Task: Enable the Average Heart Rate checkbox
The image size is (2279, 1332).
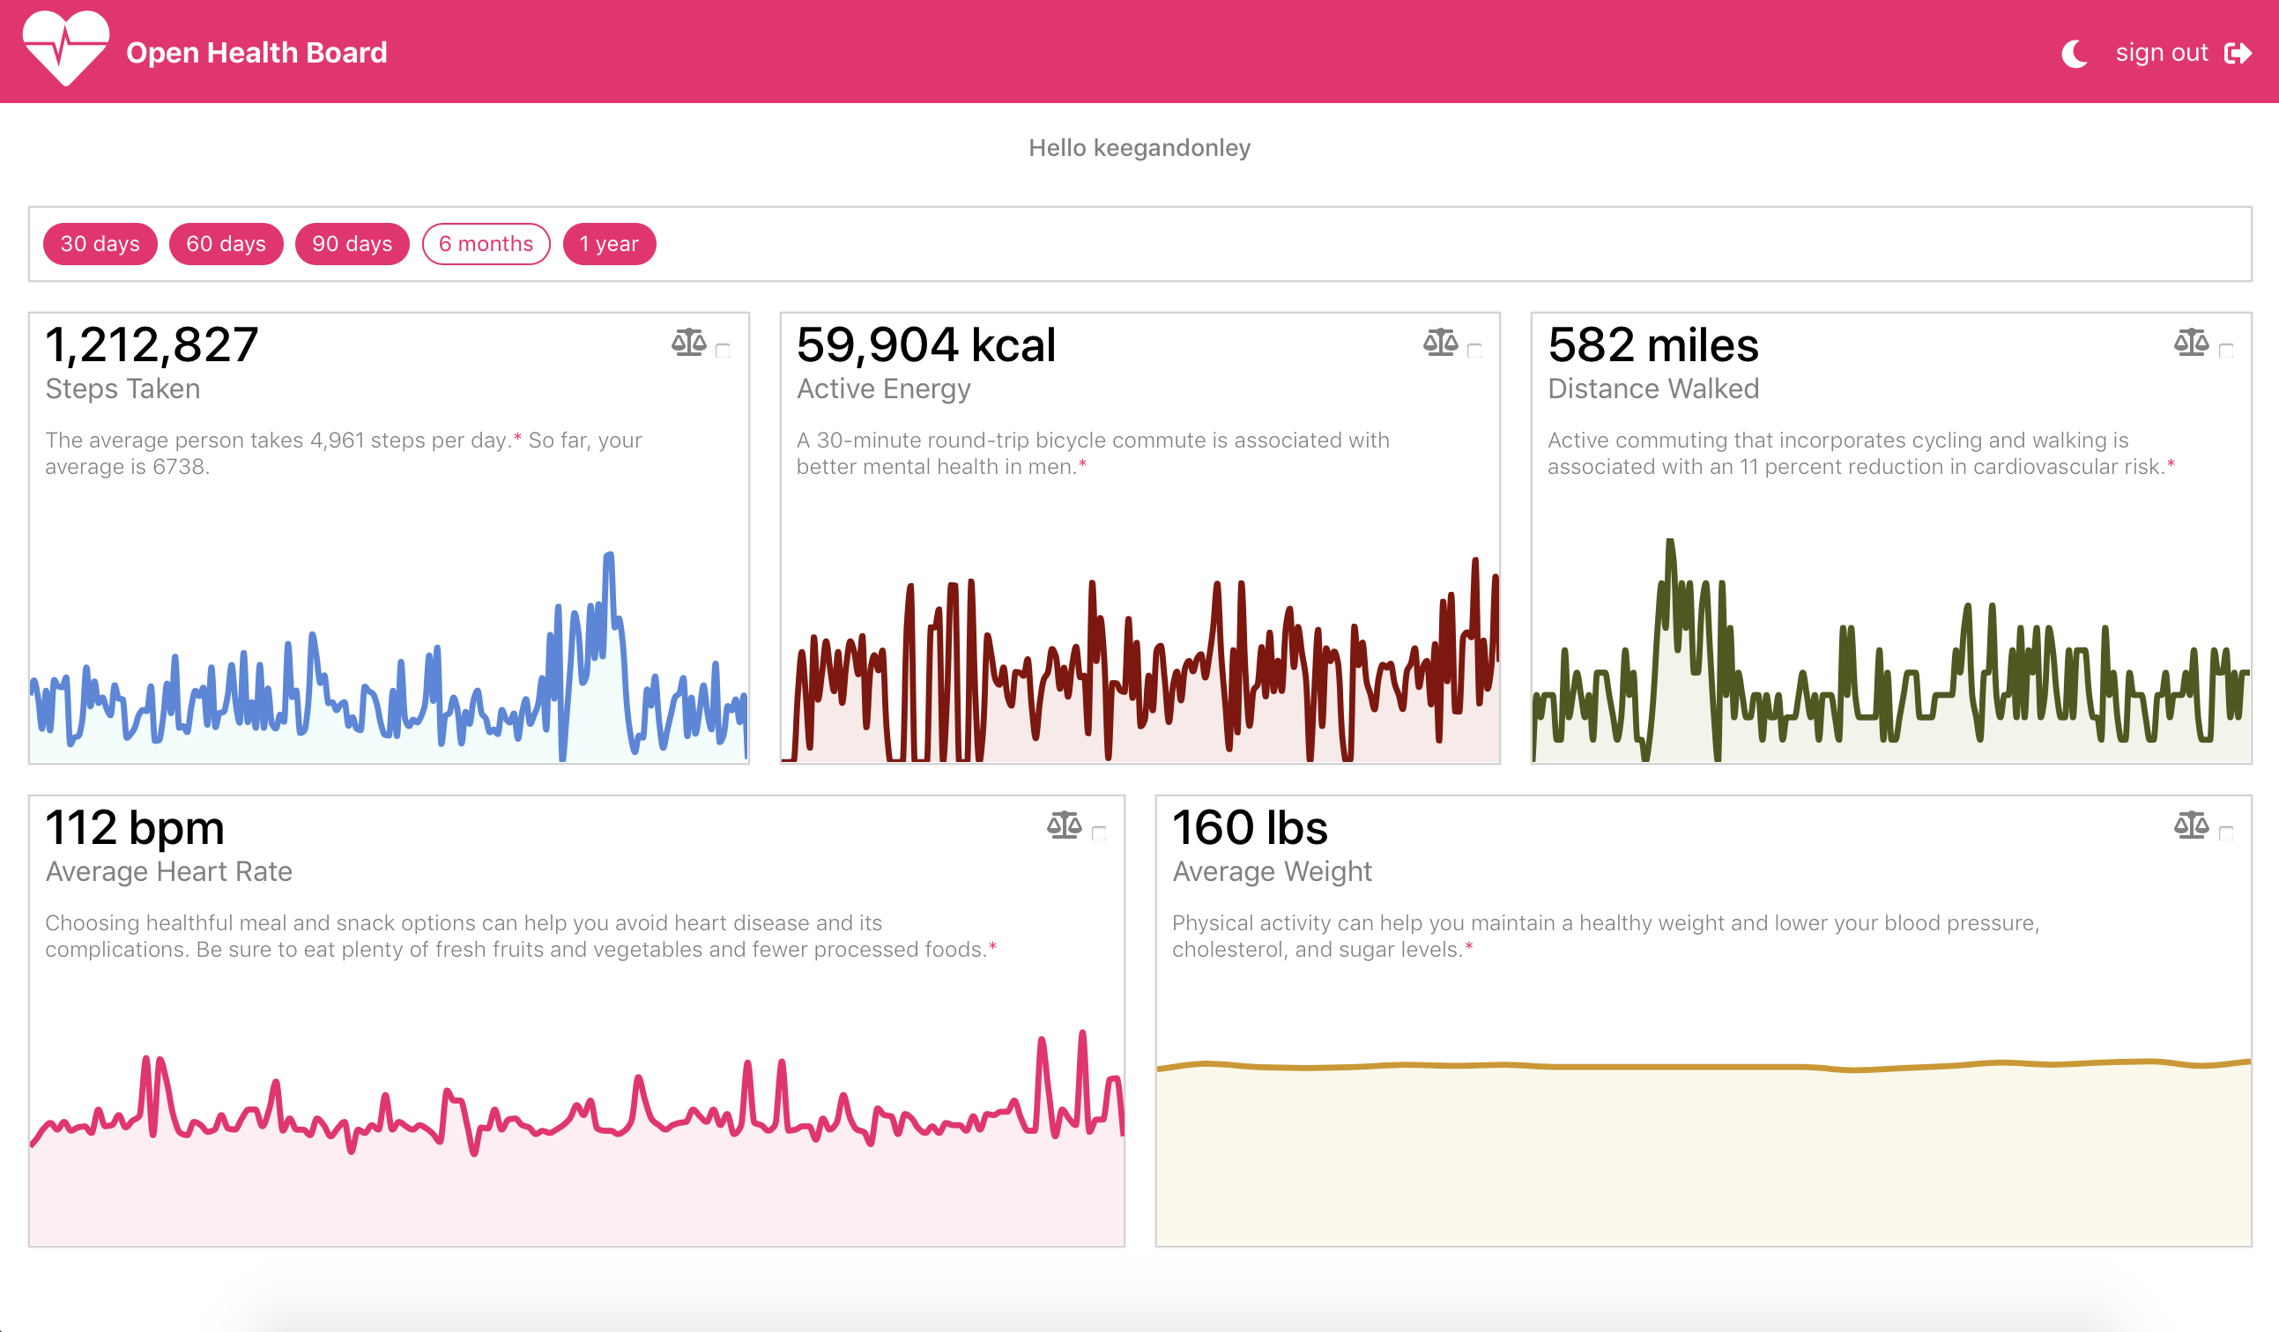Action: (x=1099, y=833)
